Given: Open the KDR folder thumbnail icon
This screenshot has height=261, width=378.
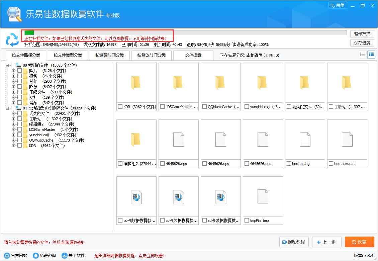Looking at the screenshot, I should 135,83.
